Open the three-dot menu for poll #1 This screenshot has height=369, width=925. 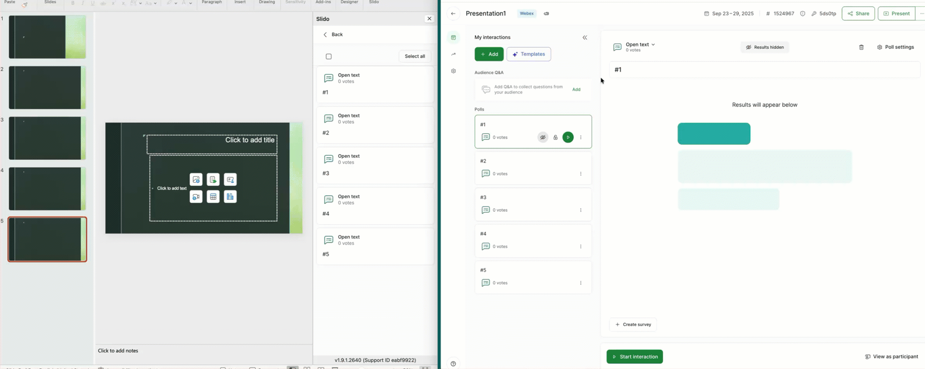click(581, 138)
